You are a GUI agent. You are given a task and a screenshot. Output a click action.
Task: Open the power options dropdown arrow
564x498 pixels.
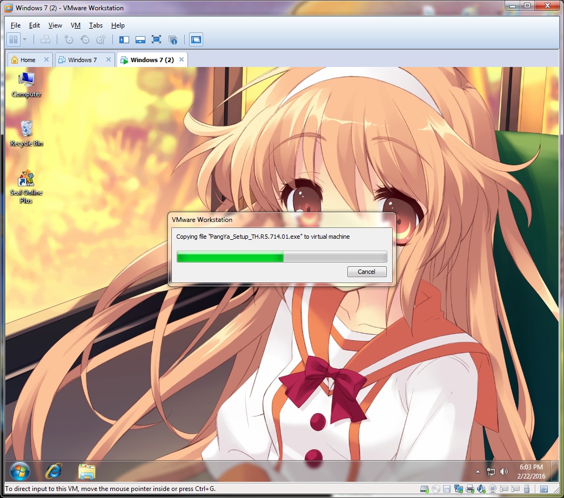25,39
